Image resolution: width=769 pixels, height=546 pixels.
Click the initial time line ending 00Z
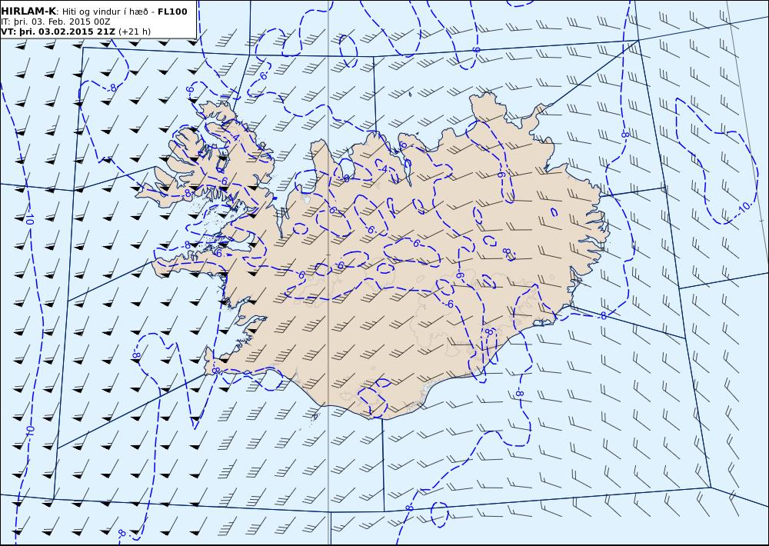55,22
